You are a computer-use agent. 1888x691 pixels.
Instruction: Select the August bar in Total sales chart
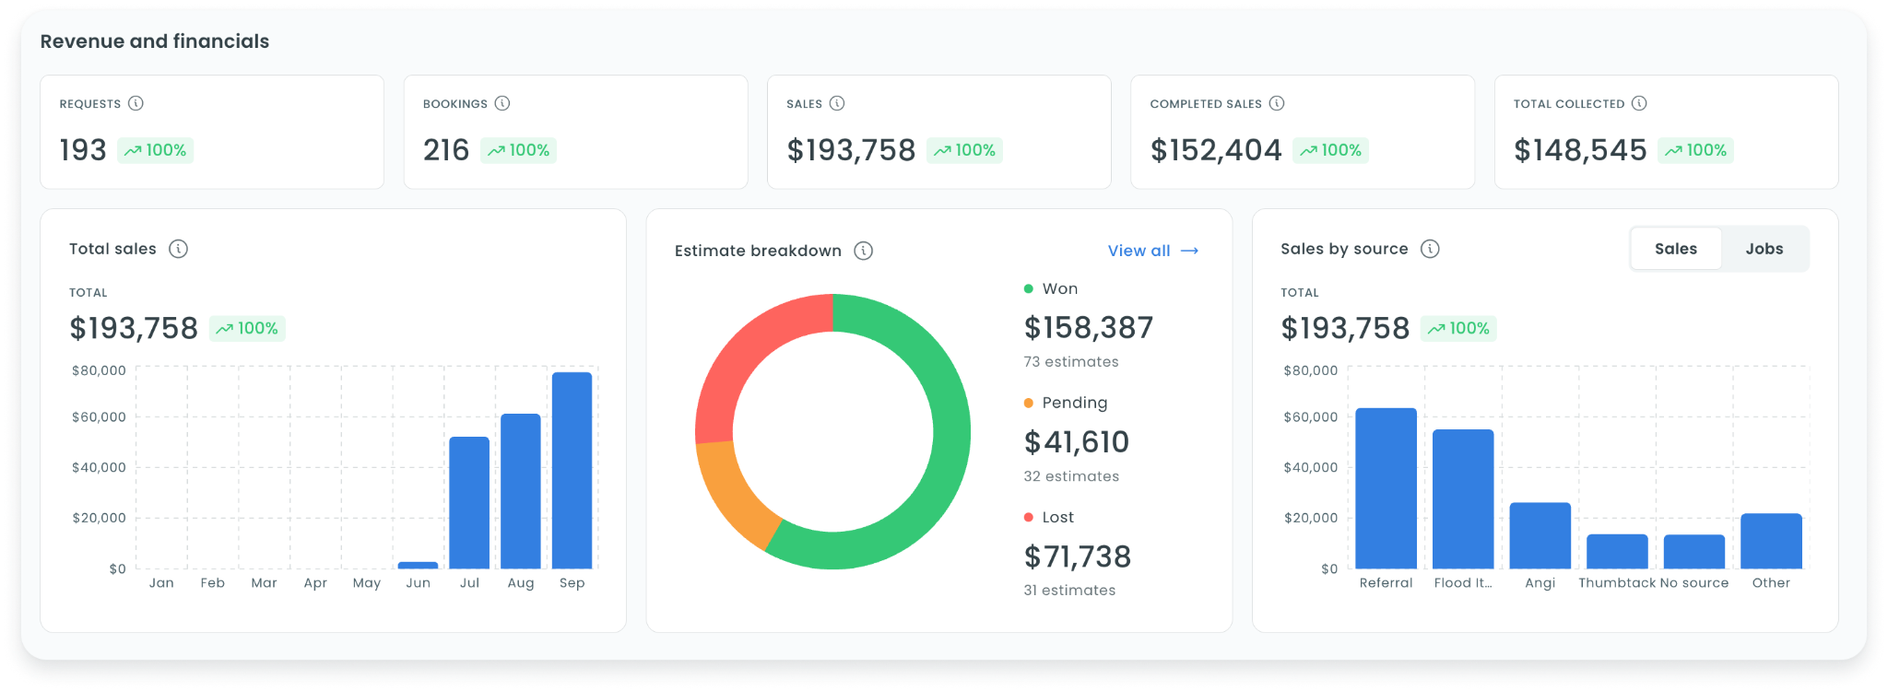tap(521, 491)
